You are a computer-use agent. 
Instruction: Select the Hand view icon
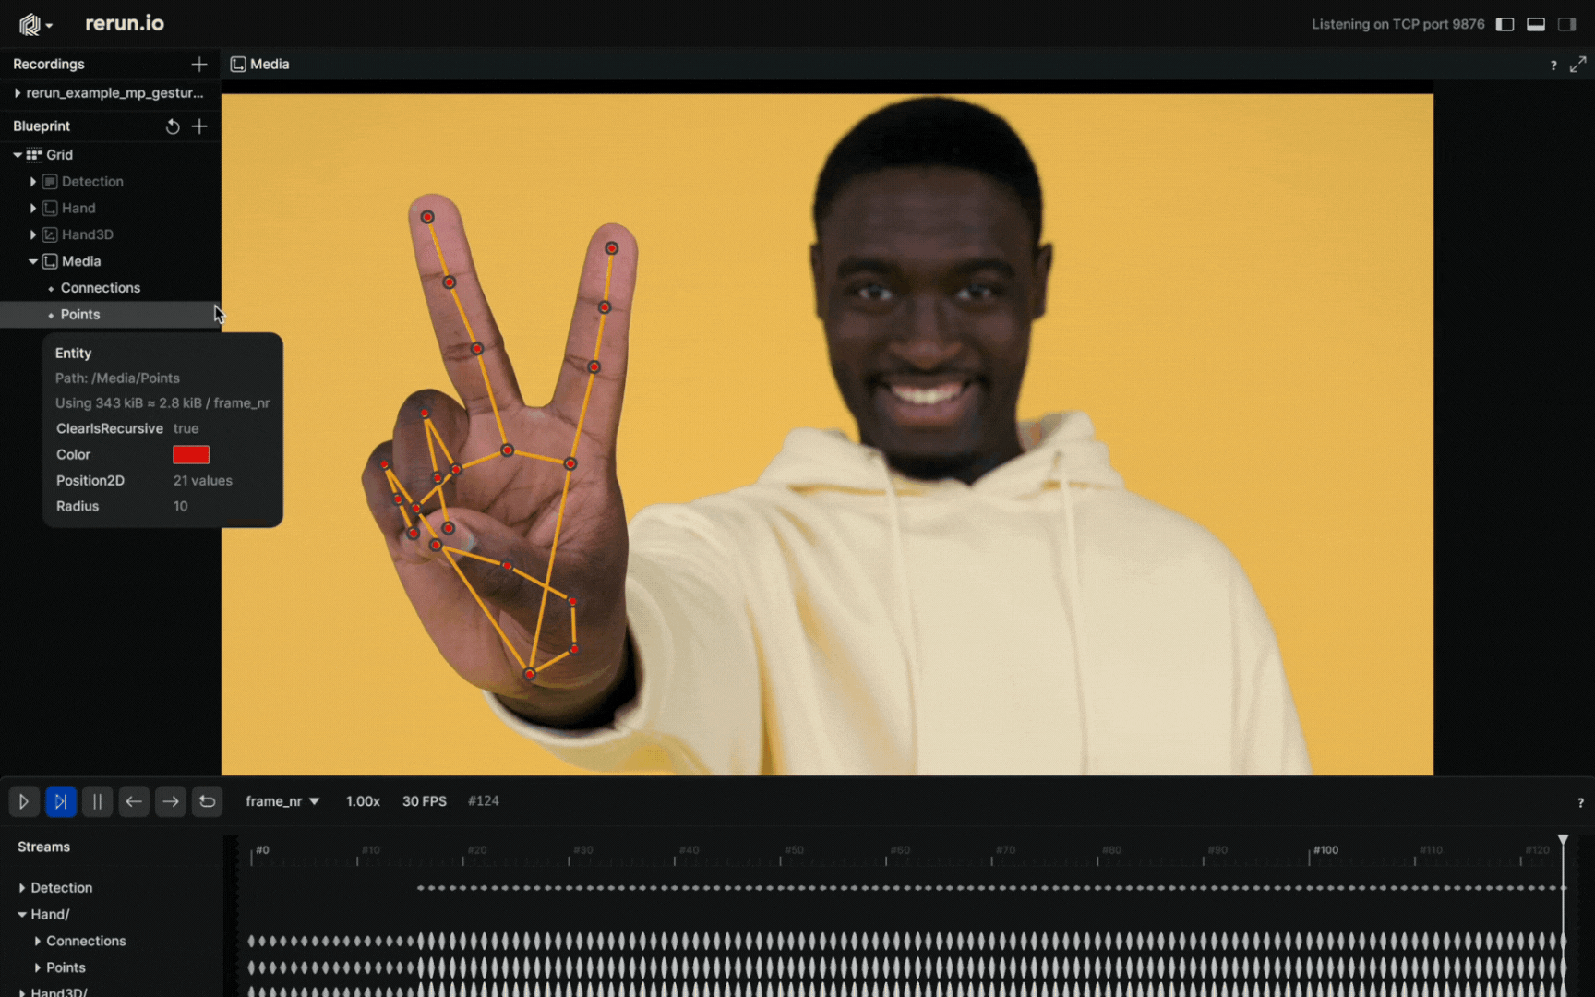(x=50, y=209)
